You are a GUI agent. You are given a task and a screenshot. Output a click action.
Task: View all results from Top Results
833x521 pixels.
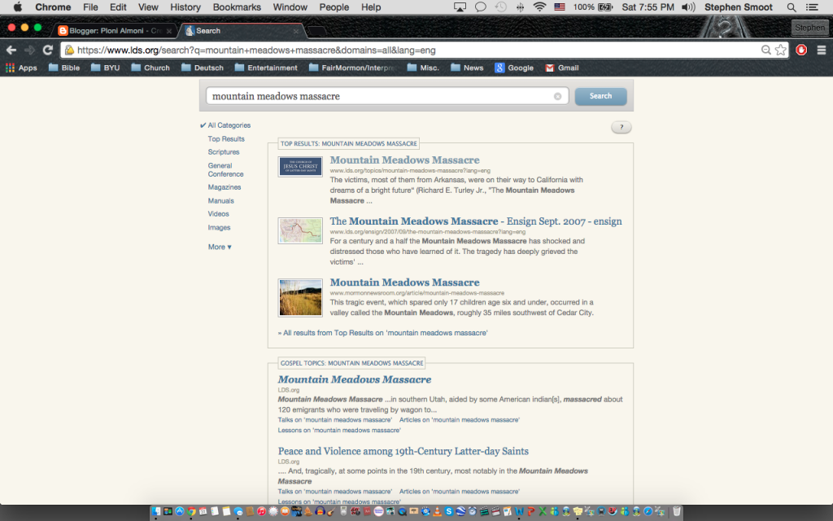pos(383,333)
